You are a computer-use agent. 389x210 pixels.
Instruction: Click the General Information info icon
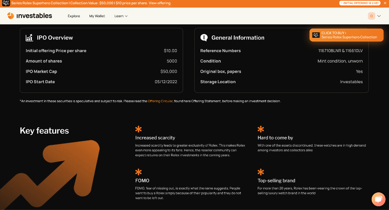[204, 38]
